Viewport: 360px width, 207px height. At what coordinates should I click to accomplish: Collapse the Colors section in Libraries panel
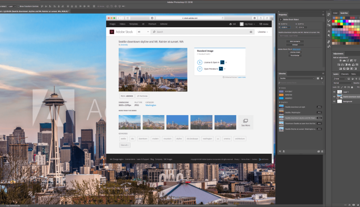279,88
